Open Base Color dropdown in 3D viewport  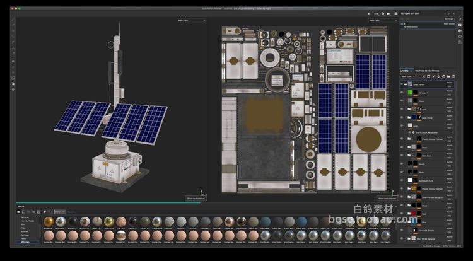(191, 21)
